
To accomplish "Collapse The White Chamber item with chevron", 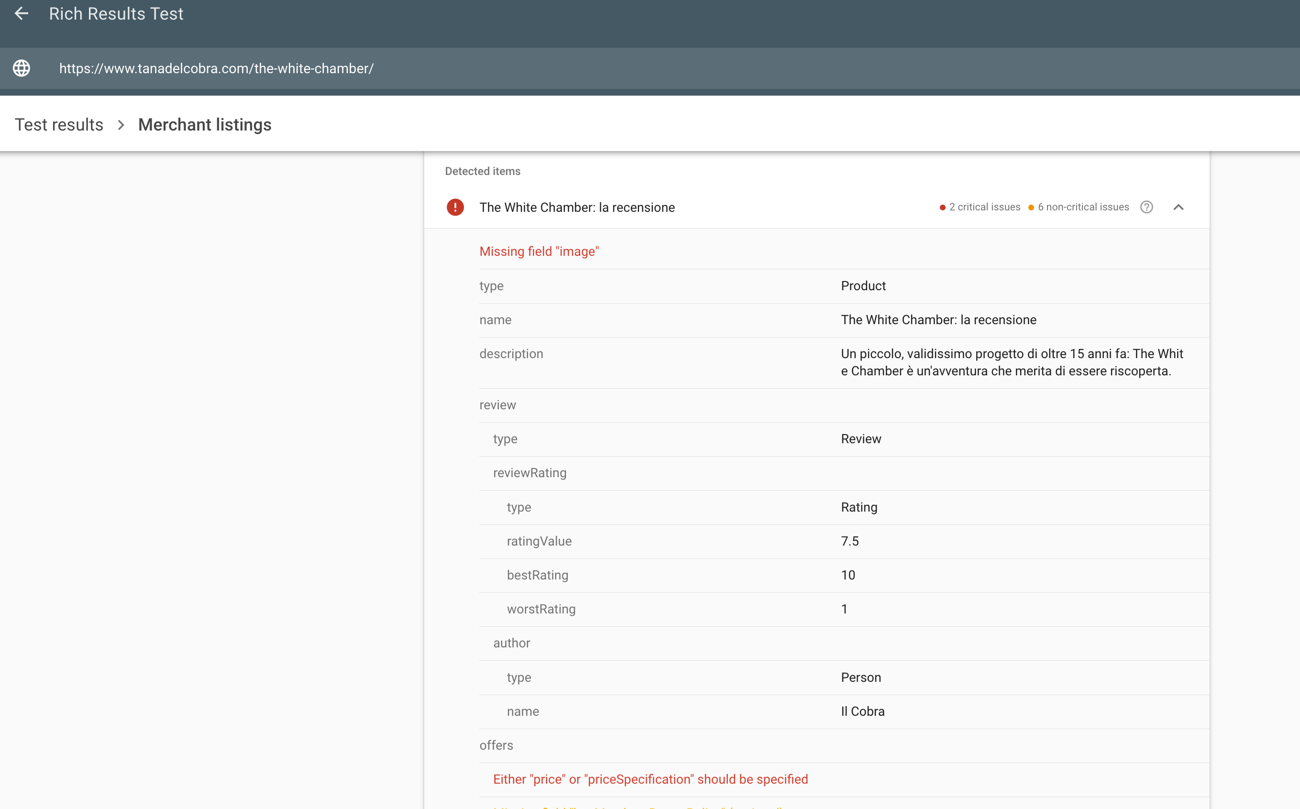I will [x=1179, y=207].
